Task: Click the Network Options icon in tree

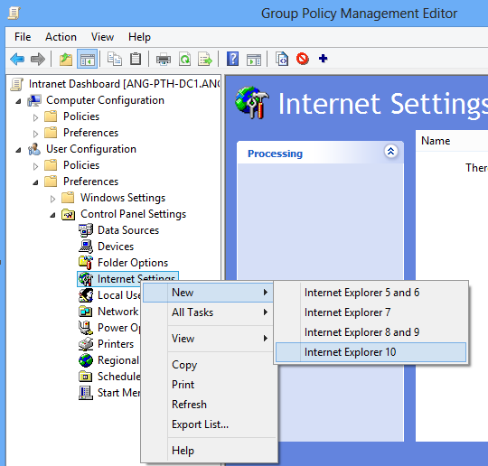Action: coord(86,312)
